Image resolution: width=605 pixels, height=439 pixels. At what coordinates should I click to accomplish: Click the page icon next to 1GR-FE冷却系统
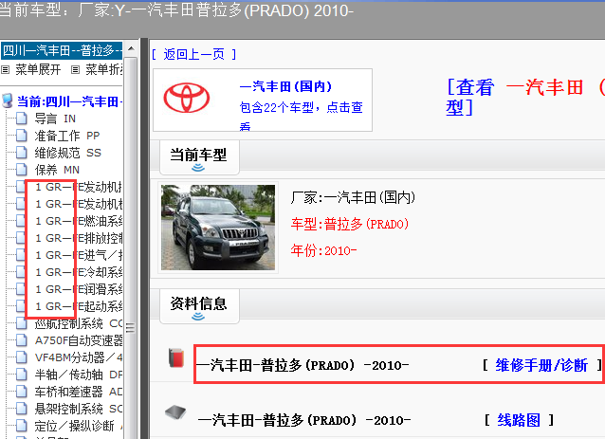(21, 272)
